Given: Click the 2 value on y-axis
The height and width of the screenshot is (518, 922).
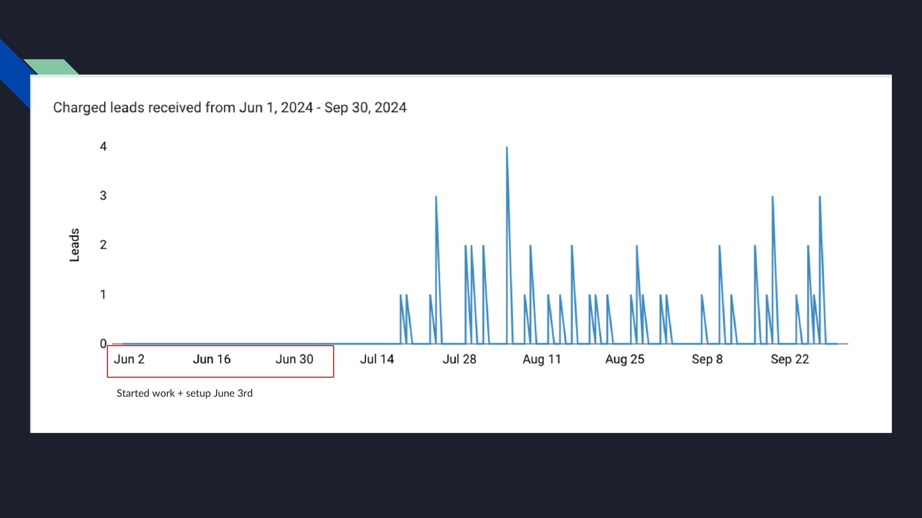Looking at the screenshot, I should pyautogui.click(x=103, y=245).
